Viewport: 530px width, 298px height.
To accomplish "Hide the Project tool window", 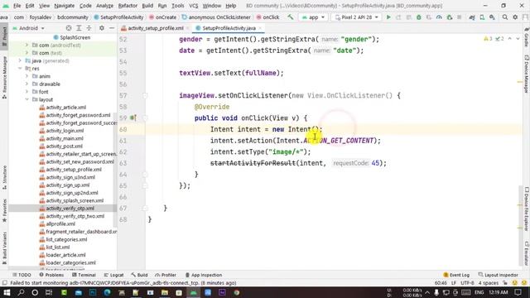I will pyautogui.click(x=112, y=28).
